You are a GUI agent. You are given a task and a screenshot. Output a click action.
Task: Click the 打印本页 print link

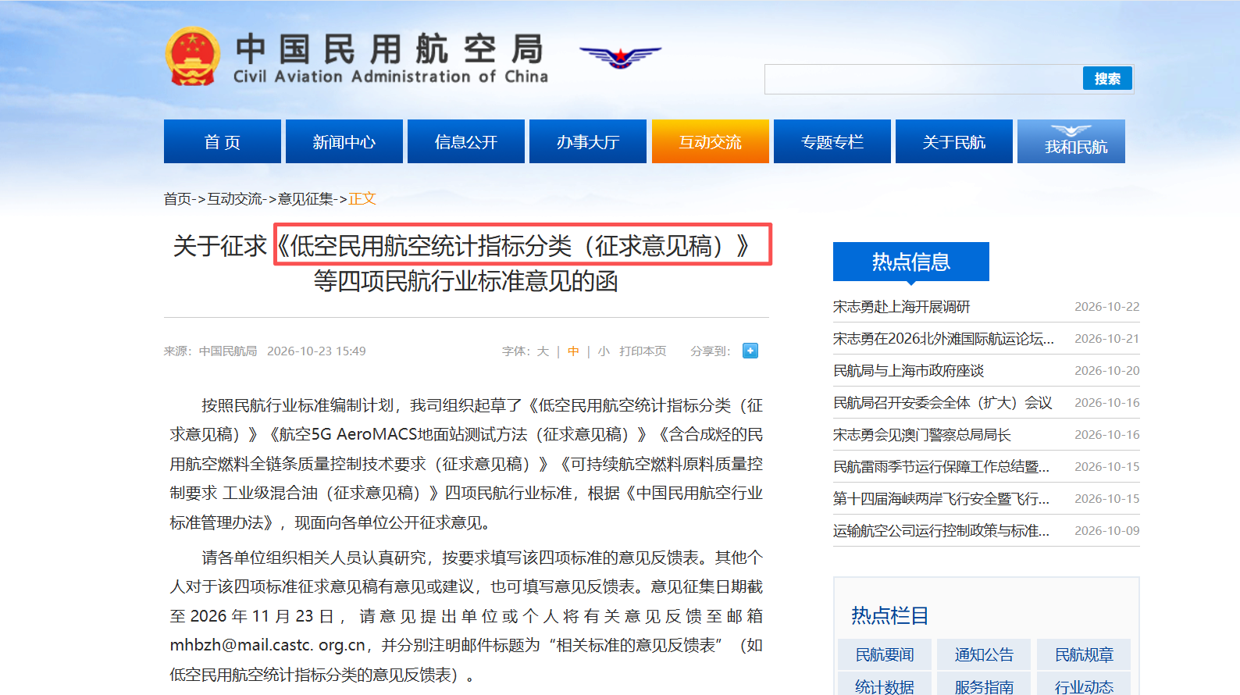643,351
